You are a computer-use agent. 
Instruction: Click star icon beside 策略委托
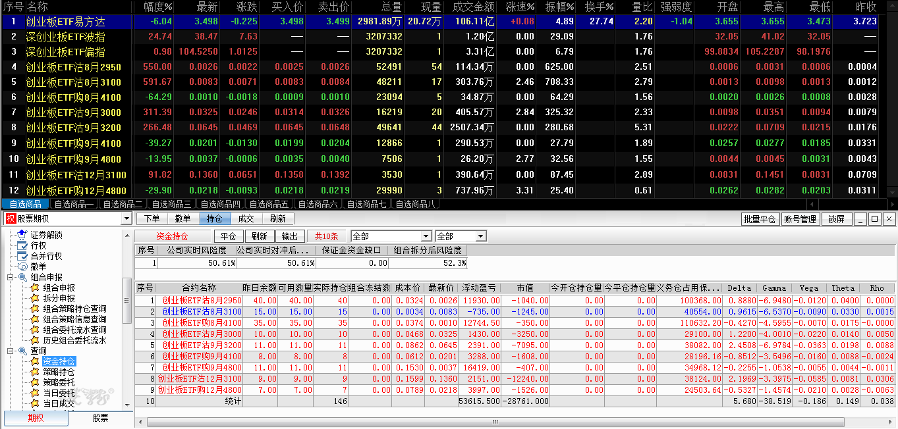coord(35,382)
